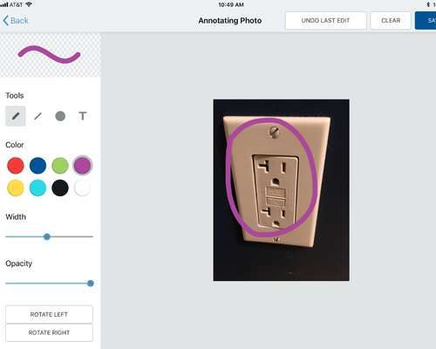Choose the green color swatch
Image resolution: width=436 pixels, height=349 pixels.
[60, 166]
